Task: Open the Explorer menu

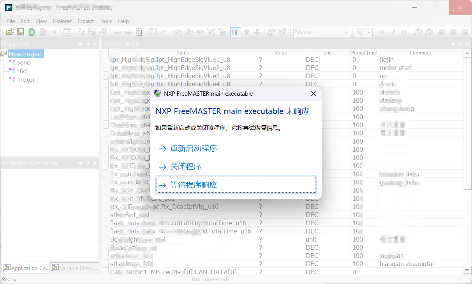Action: [62, 21]
